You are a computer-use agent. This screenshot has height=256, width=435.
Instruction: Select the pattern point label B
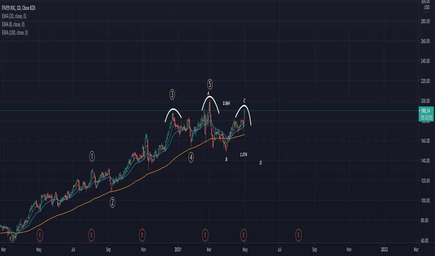click(226, 159)
